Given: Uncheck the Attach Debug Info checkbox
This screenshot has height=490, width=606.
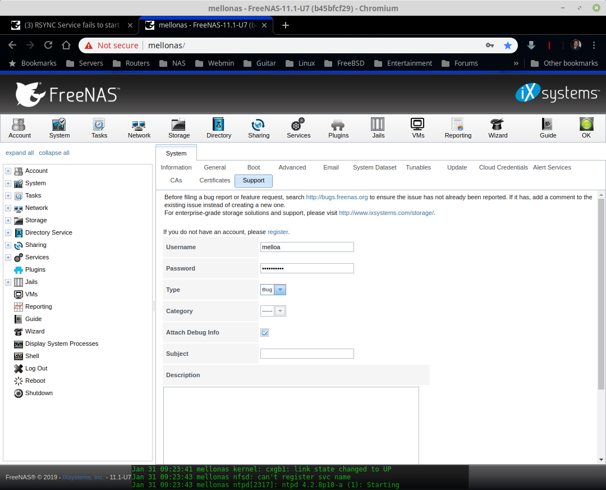Looking at the screenshot, I should 265,332.
